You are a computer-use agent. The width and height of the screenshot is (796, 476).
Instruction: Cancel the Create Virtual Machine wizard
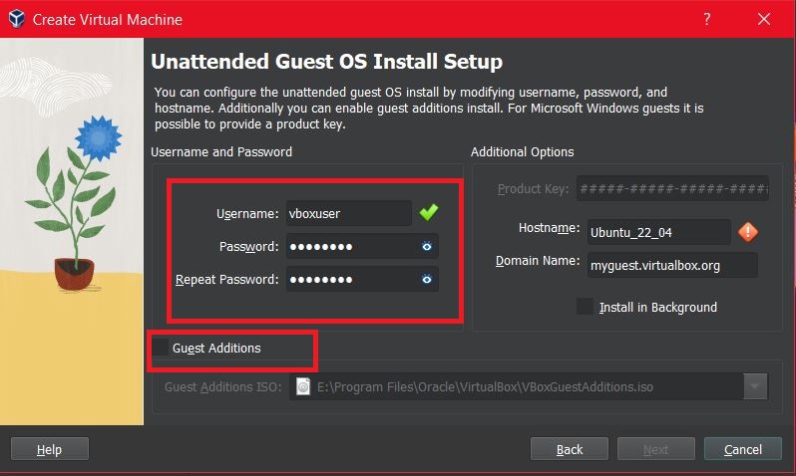[x=743, y=449]
